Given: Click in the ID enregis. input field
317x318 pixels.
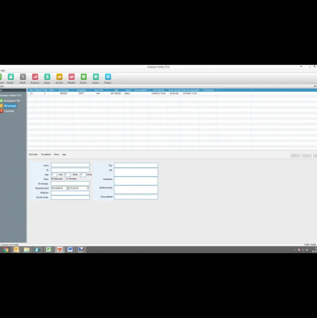Looking at the screenshot, I should pyautogui.click(x=70, y=184).
